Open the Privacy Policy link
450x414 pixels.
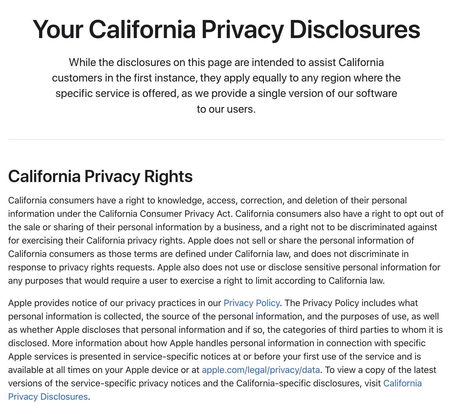click(251, 303)
